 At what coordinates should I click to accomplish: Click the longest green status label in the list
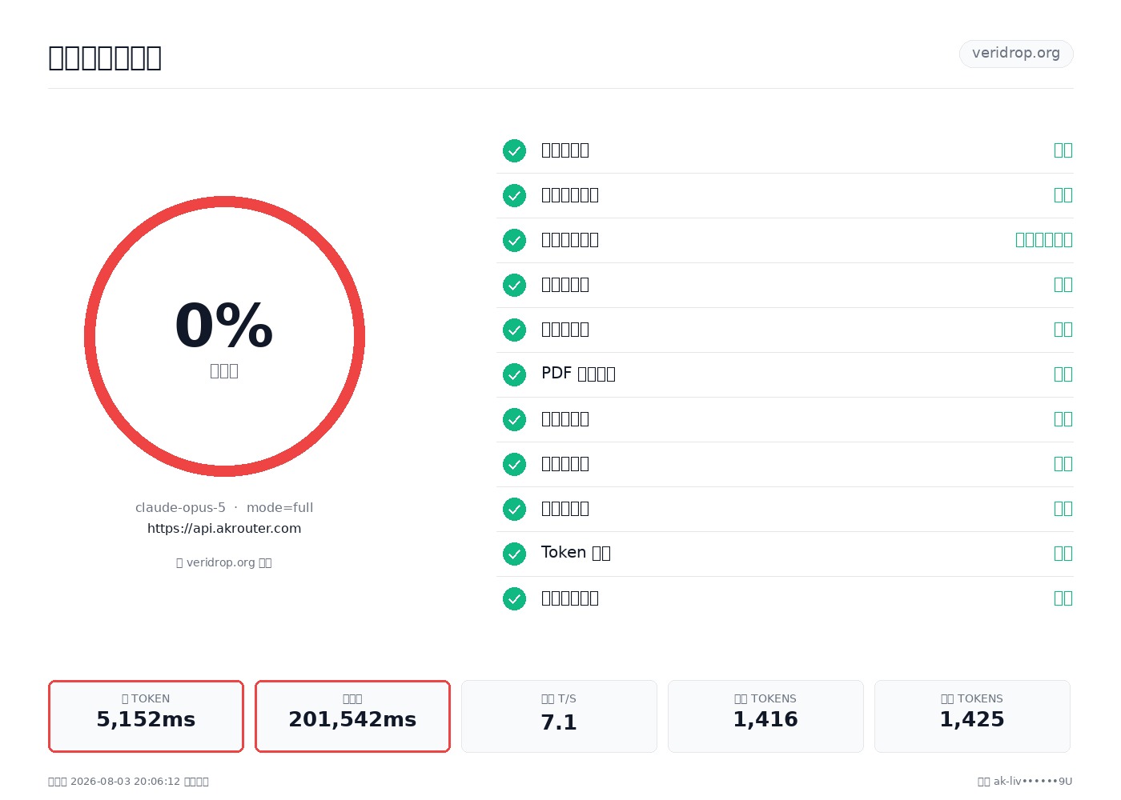pos(1043,240)
